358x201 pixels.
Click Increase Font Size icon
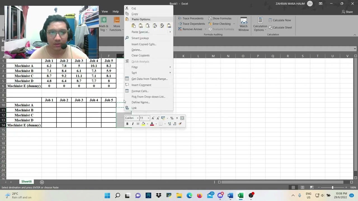153,118
